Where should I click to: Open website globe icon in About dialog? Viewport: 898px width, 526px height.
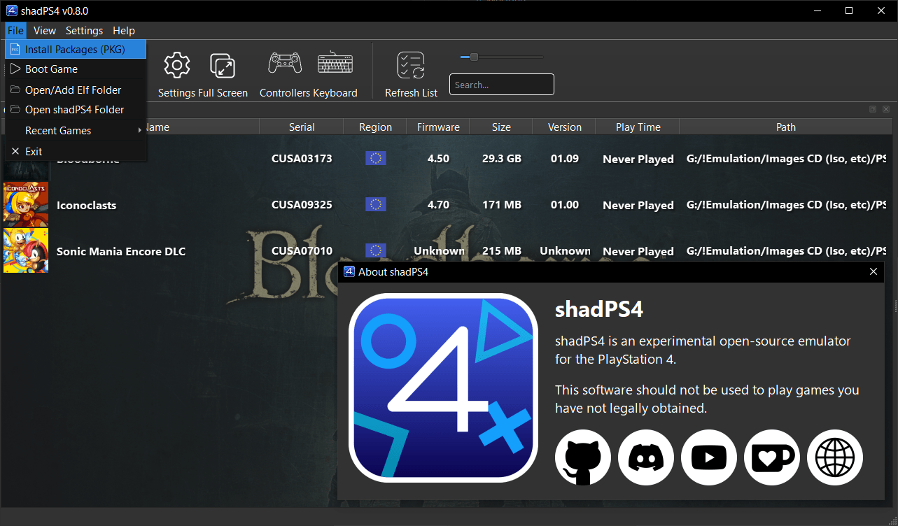click(x=835, y=457)
